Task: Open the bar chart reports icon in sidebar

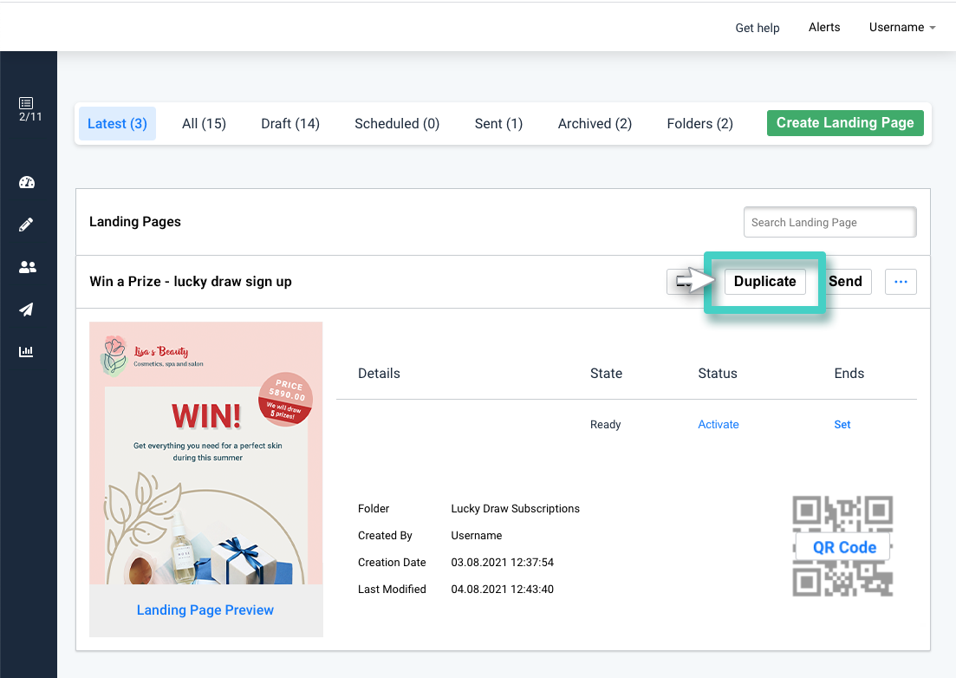Action: [26, 351]
